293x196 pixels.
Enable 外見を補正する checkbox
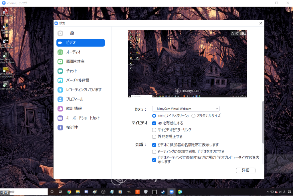(154, 137)
